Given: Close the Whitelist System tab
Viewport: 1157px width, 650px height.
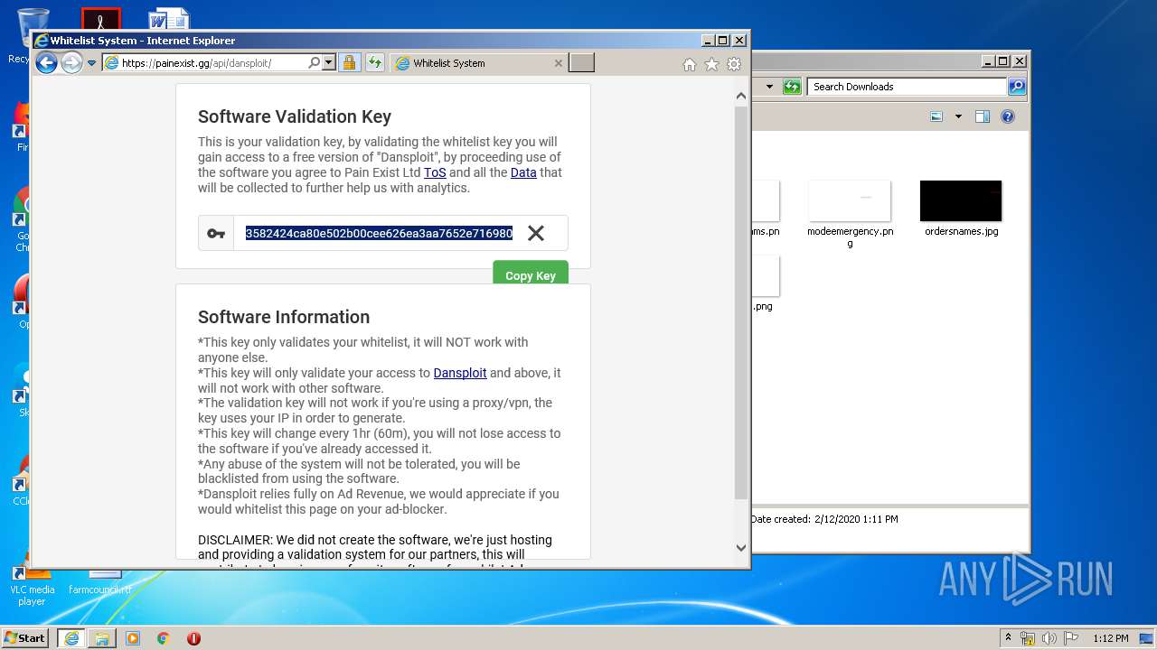Looking at the screenshot, I should [x=558, y=63].
